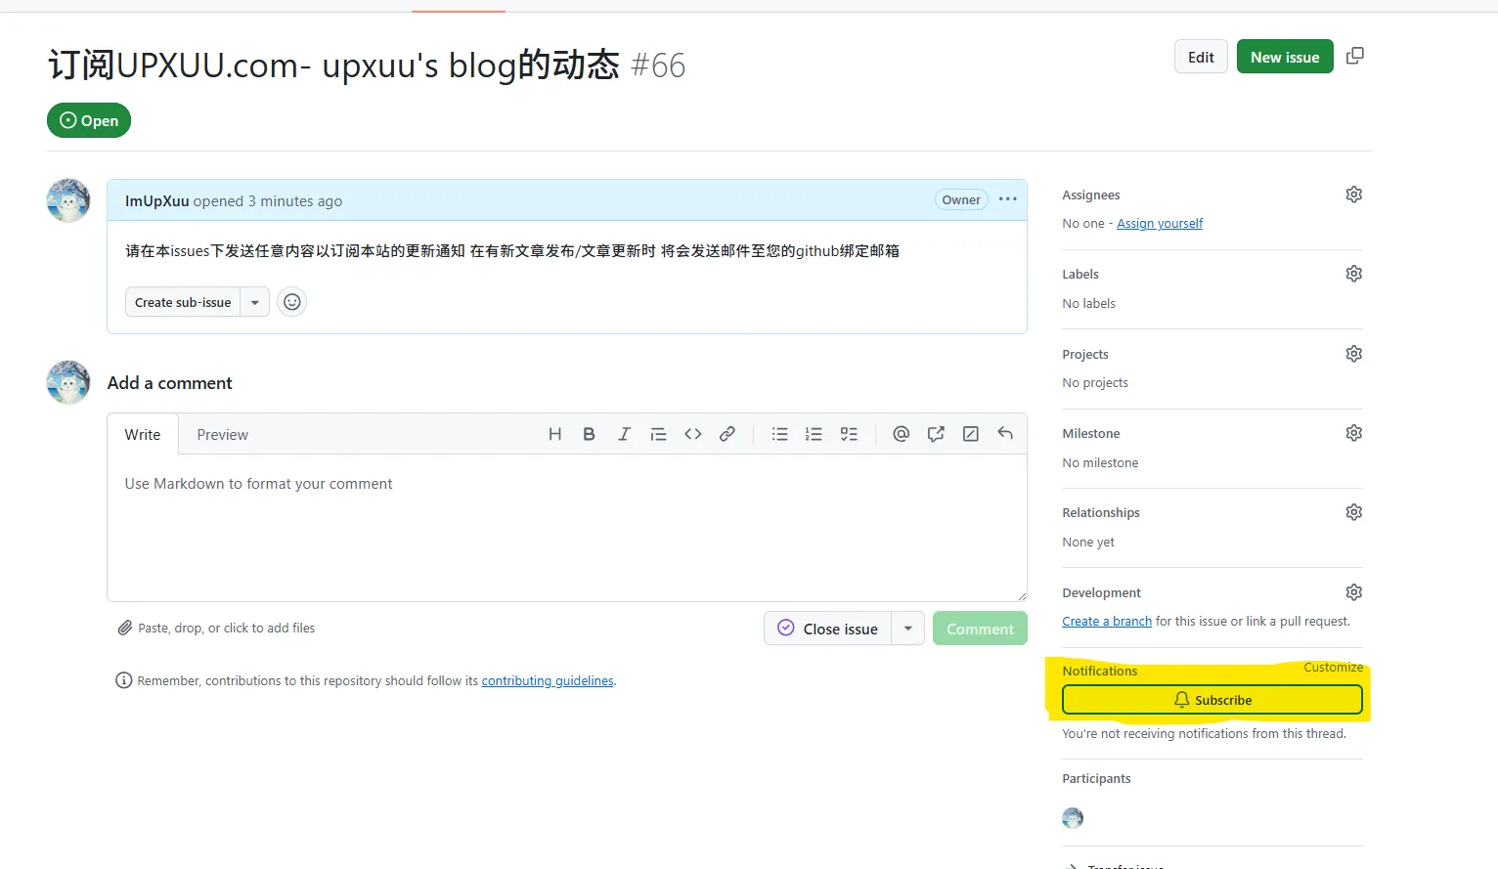Image resolution: width=1498 pixels, height=869 pixels.
Task: Edit Assignees with the gear icon
Action: click(1354, 195)
